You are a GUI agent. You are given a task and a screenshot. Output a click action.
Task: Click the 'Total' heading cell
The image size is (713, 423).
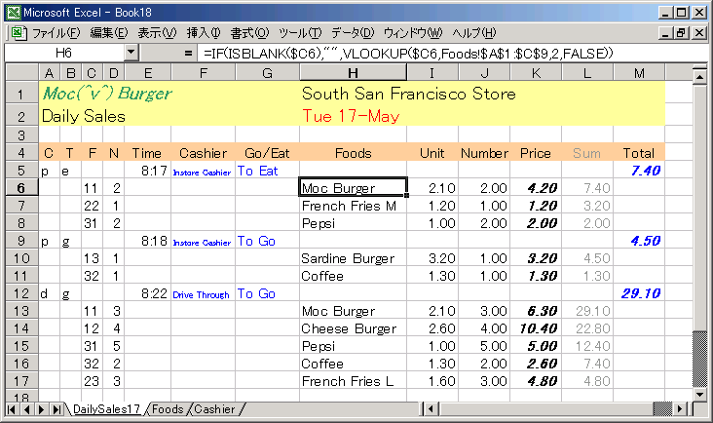coord(639,153)
